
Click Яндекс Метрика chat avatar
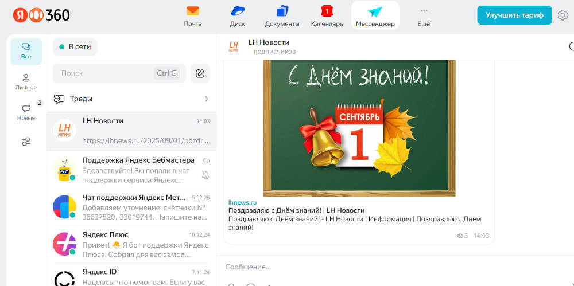[64, 207]
